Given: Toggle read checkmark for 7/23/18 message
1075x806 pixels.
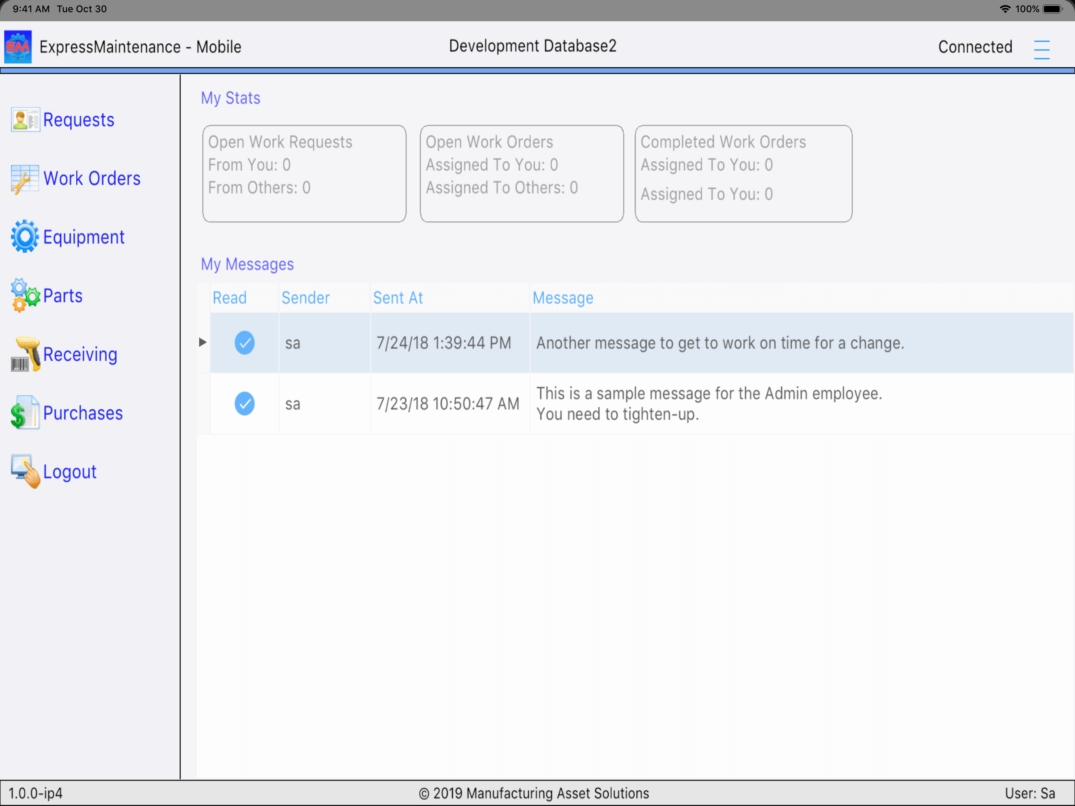Looking at the screenshot, I should tap(244, 403).
